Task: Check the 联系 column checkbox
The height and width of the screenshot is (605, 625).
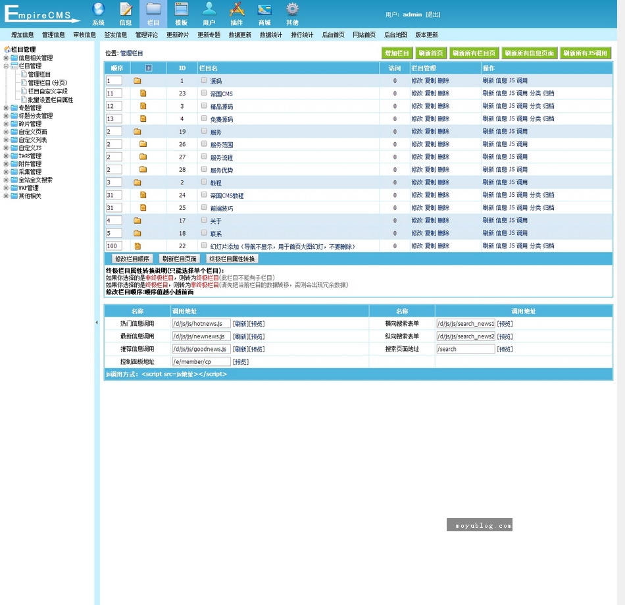Action: coord(204,232)
